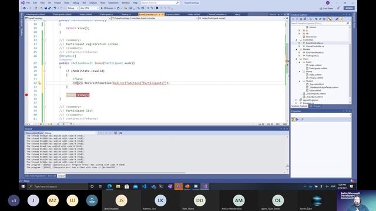Remove the breakpoint on line 35

click(x=26, y=95)
